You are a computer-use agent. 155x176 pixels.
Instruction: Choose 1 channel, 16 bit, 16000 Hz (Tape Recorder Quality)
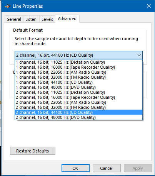point(78,67)
